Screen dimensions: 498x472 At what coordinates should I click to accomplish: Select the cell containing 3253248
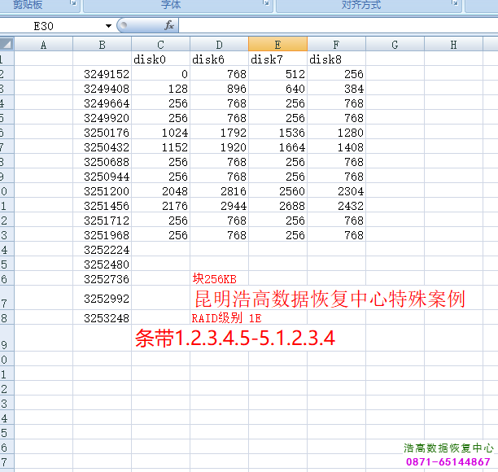coord(102,317)
